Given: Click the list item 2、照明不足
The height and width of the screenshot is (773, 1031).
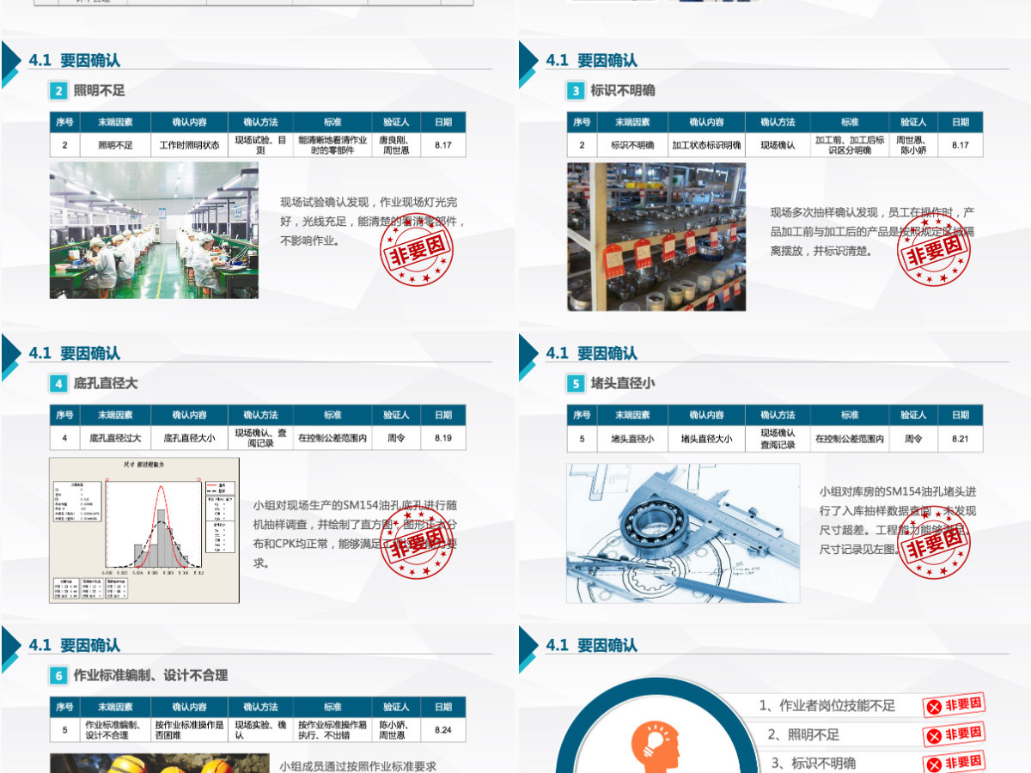Looking at the screenshot, I should click(x=803, y=734).
